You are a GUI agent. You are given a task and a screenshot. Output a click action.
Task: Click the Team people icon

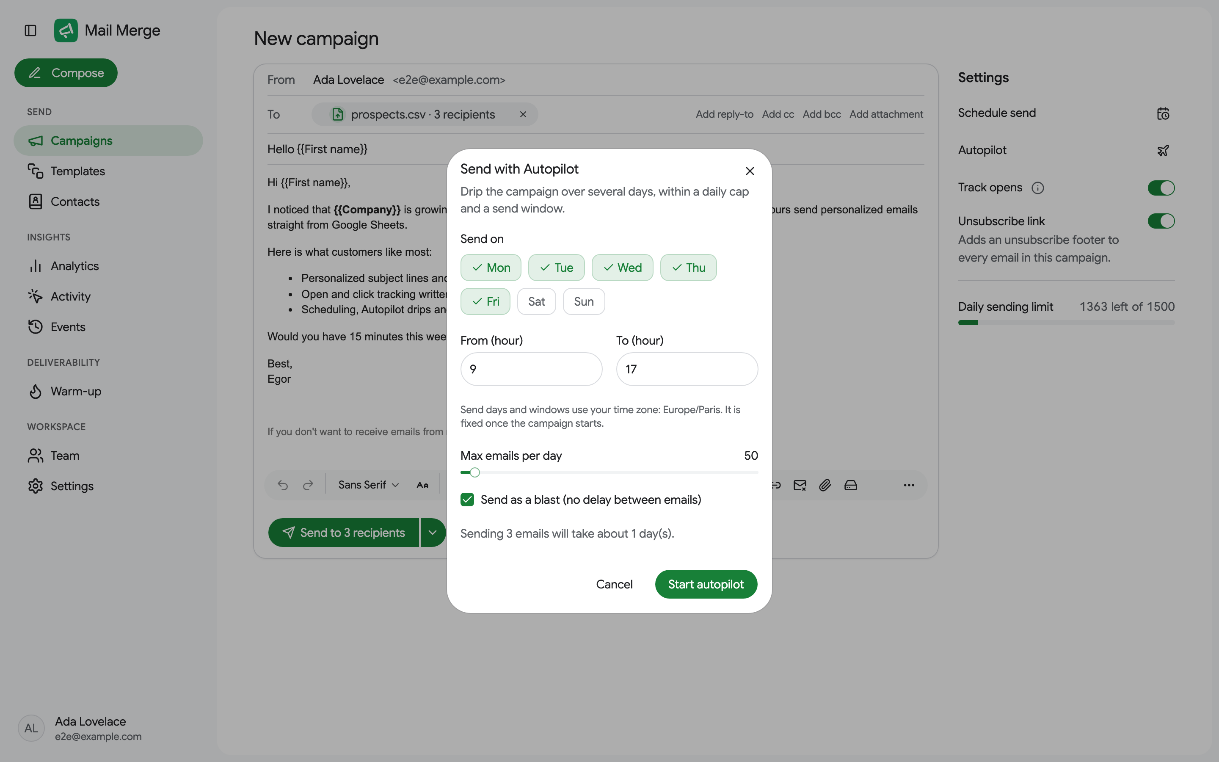click(35, 456)
